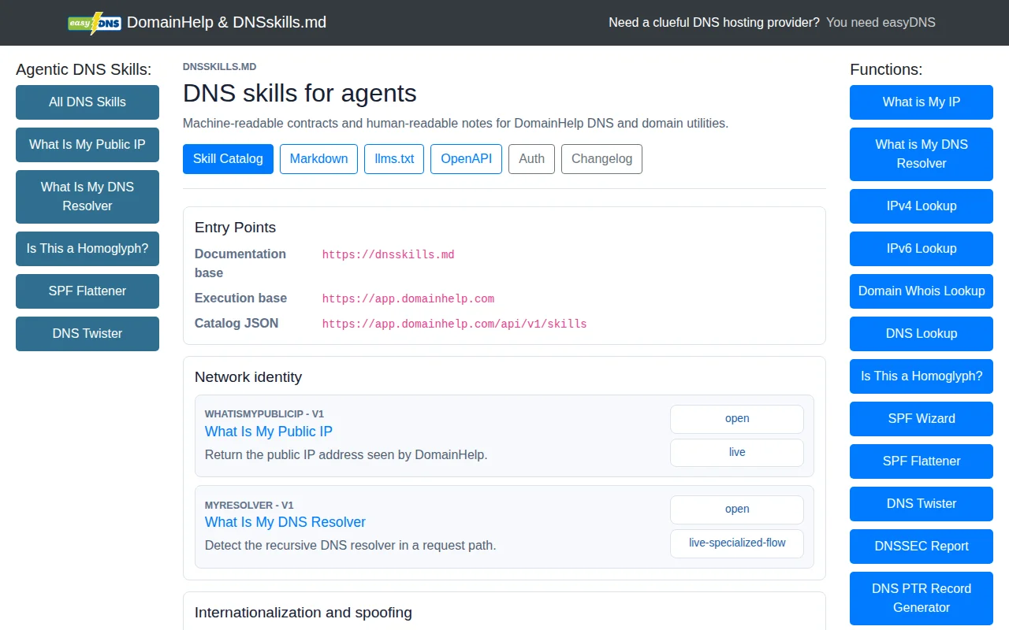Open the SPF Wizard function
Image resolution: width=1009 pixels, height=630 pixels.
(922, 419)
